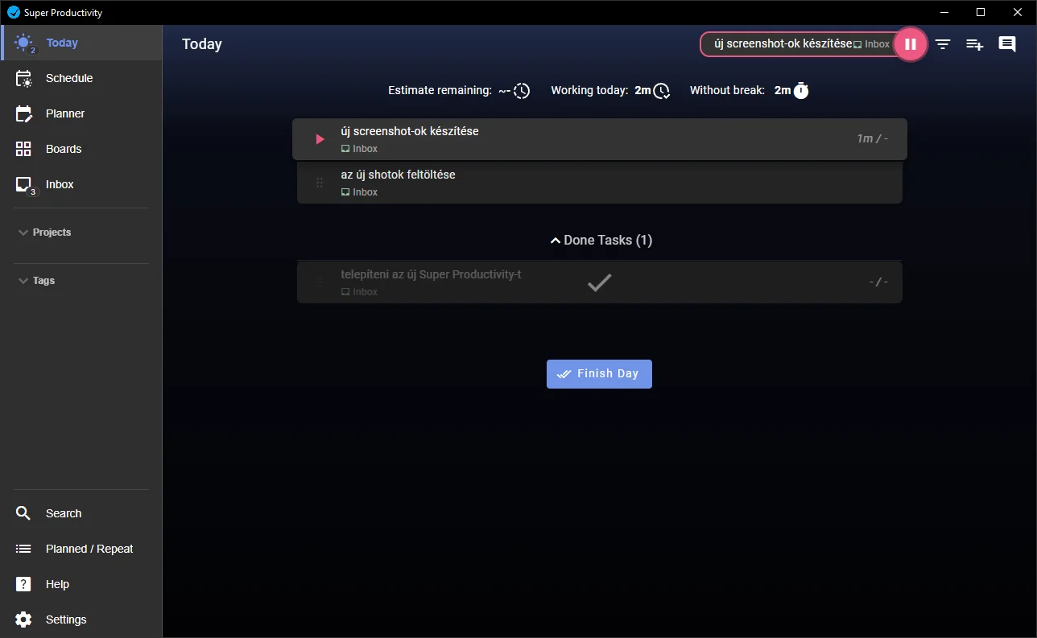Open Settings from sidebar

point(81,619)
